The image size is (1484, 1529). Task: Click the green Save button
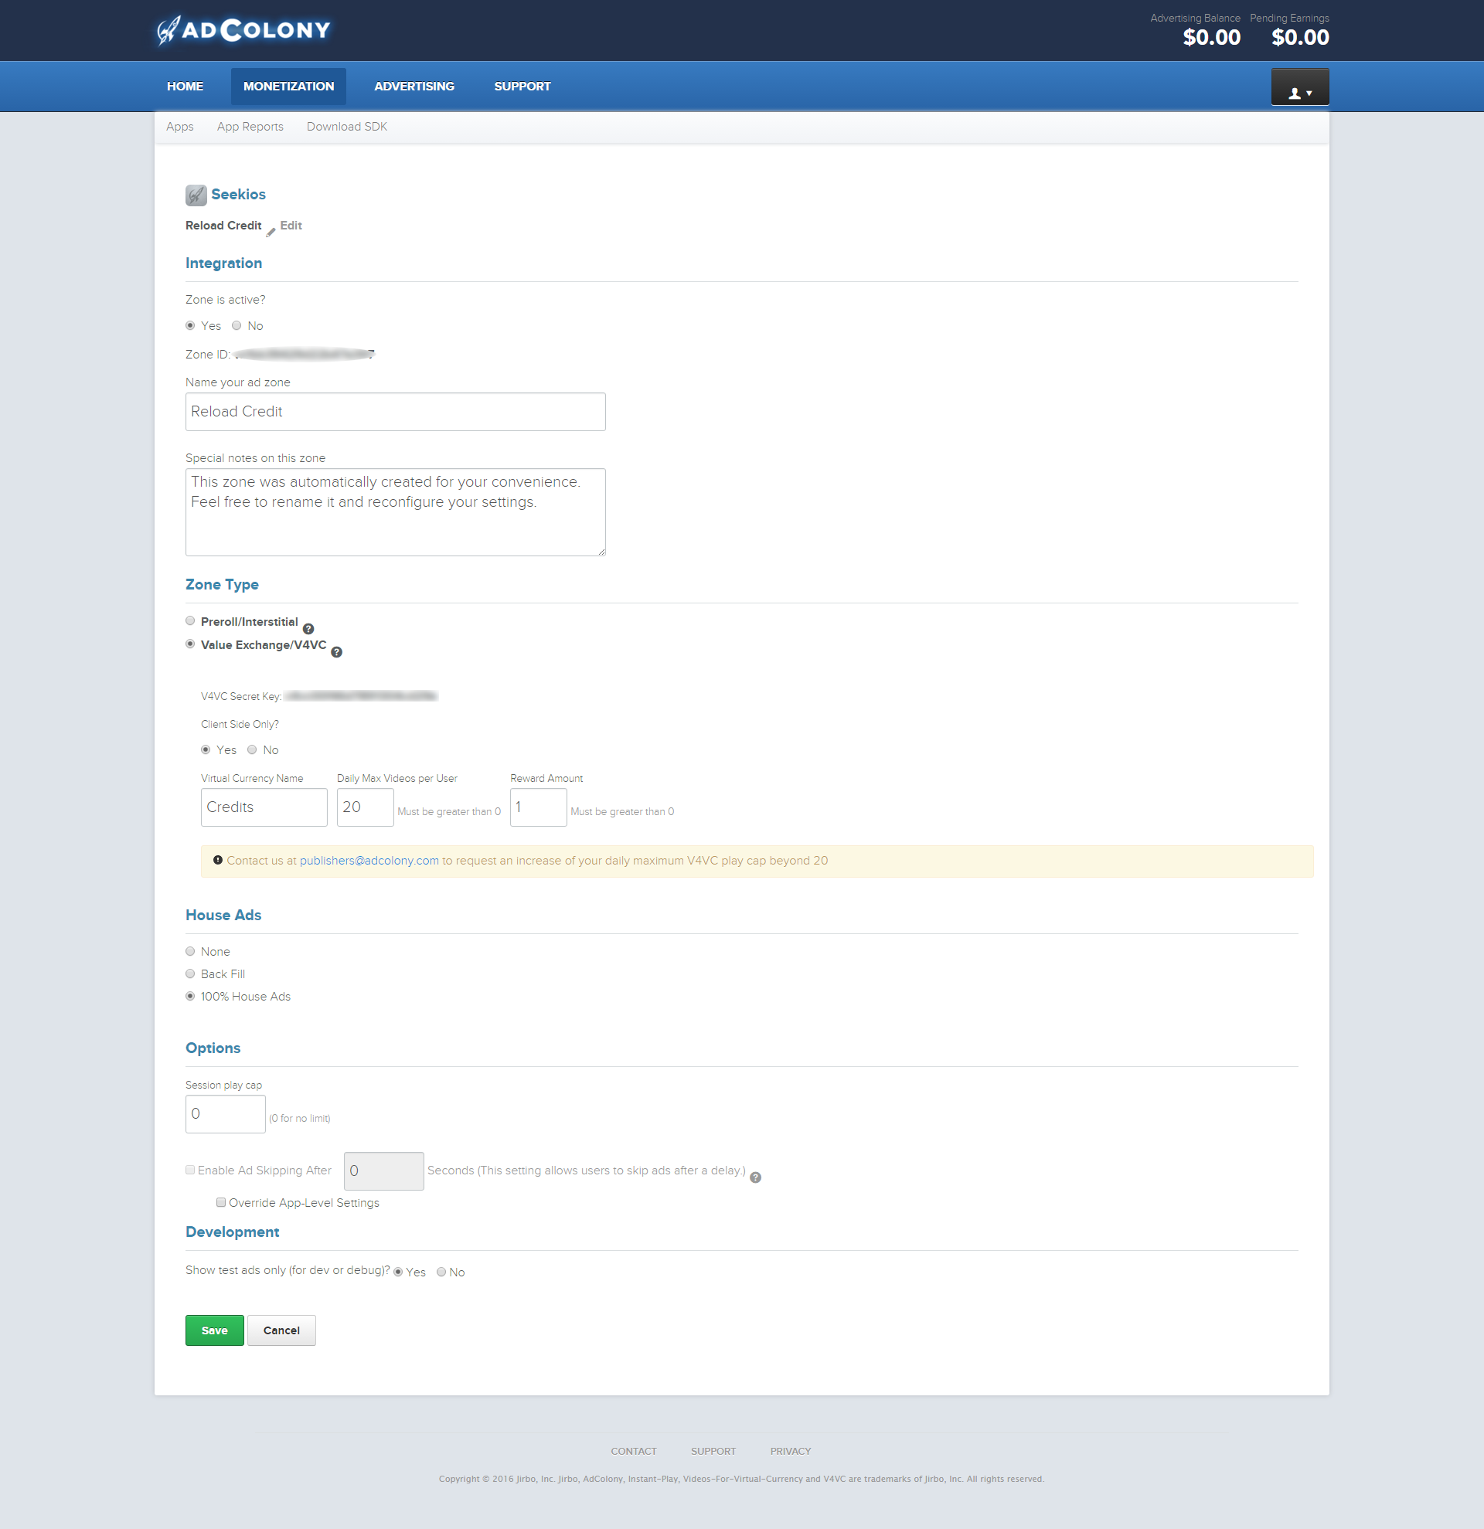214,1330
